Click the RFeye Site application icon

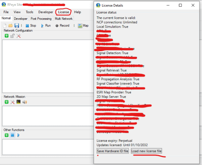[4, 4]
